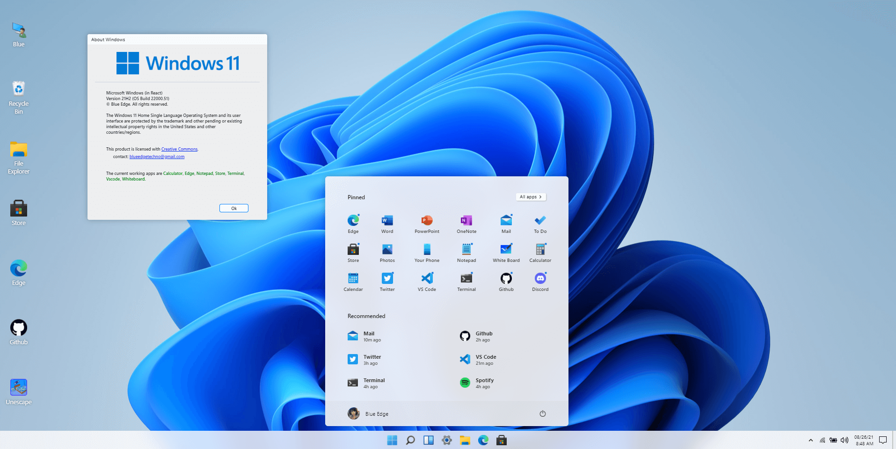The height and width of the screenshot is (449, 896).
Task: Click the network tray icon
Action: coord(823,440)
